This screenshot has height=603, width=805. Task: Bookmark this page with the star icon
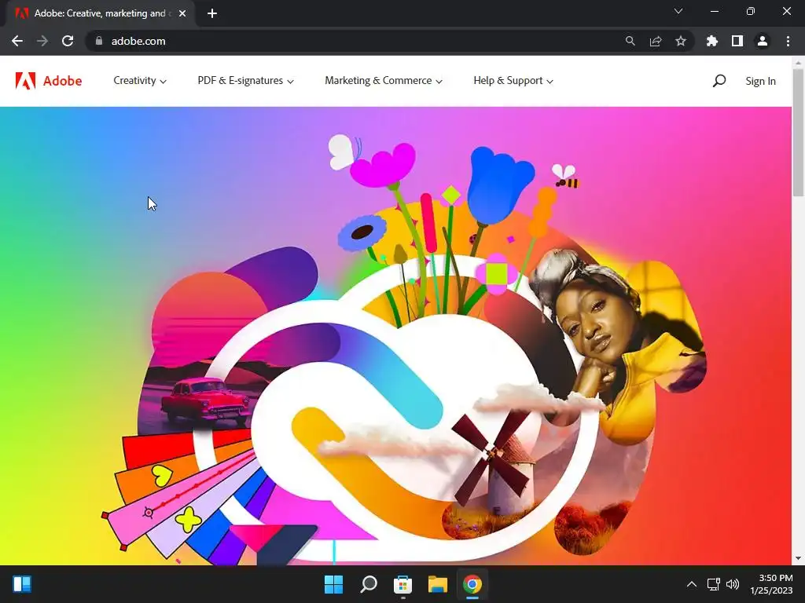point(681,41)
